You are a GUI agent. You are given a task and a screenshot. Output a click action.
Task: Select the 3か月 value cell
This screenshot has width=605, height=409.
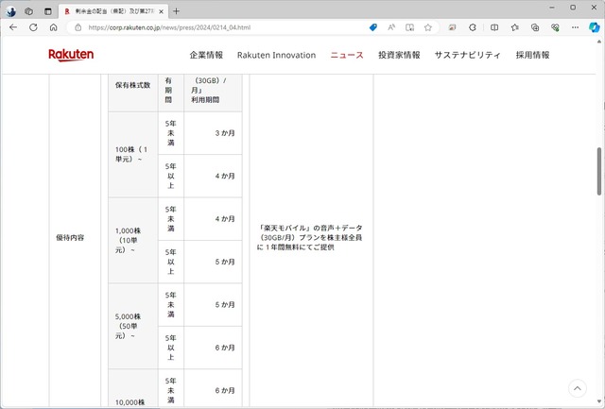pyautogui.click(x=213, y=133)
